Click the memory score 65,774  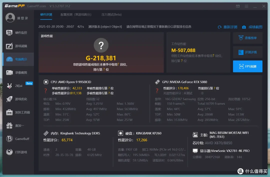67,140
